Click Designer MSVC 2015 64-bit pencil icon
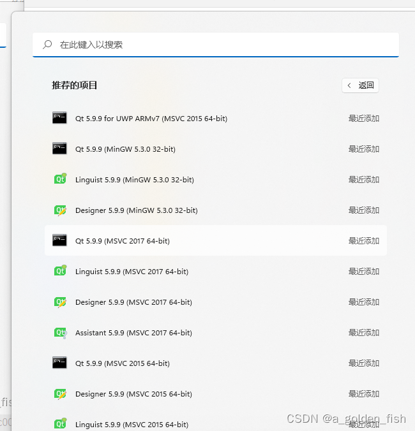Image resolution: width=415 pixels, height=431 pixels. point(60,394)
